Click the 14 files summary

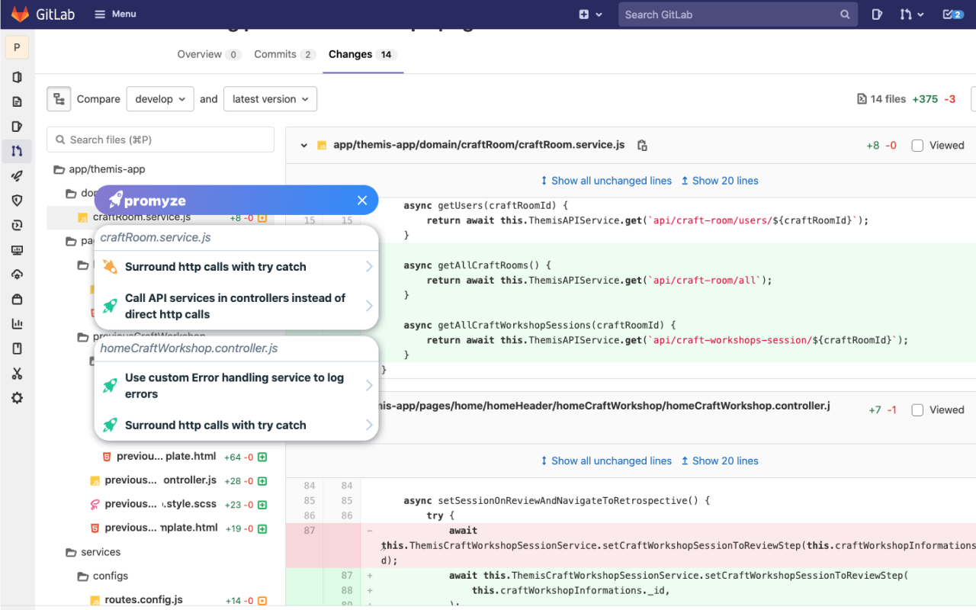coord(882,99)
